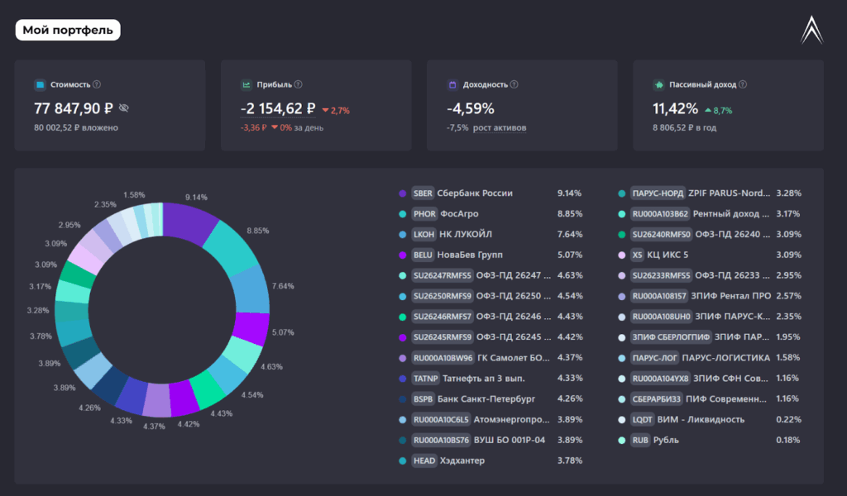This screenshot has height=496, width=847.
Task: Click the RU000A103B62 ticker badge
Action: click(660, 214)
